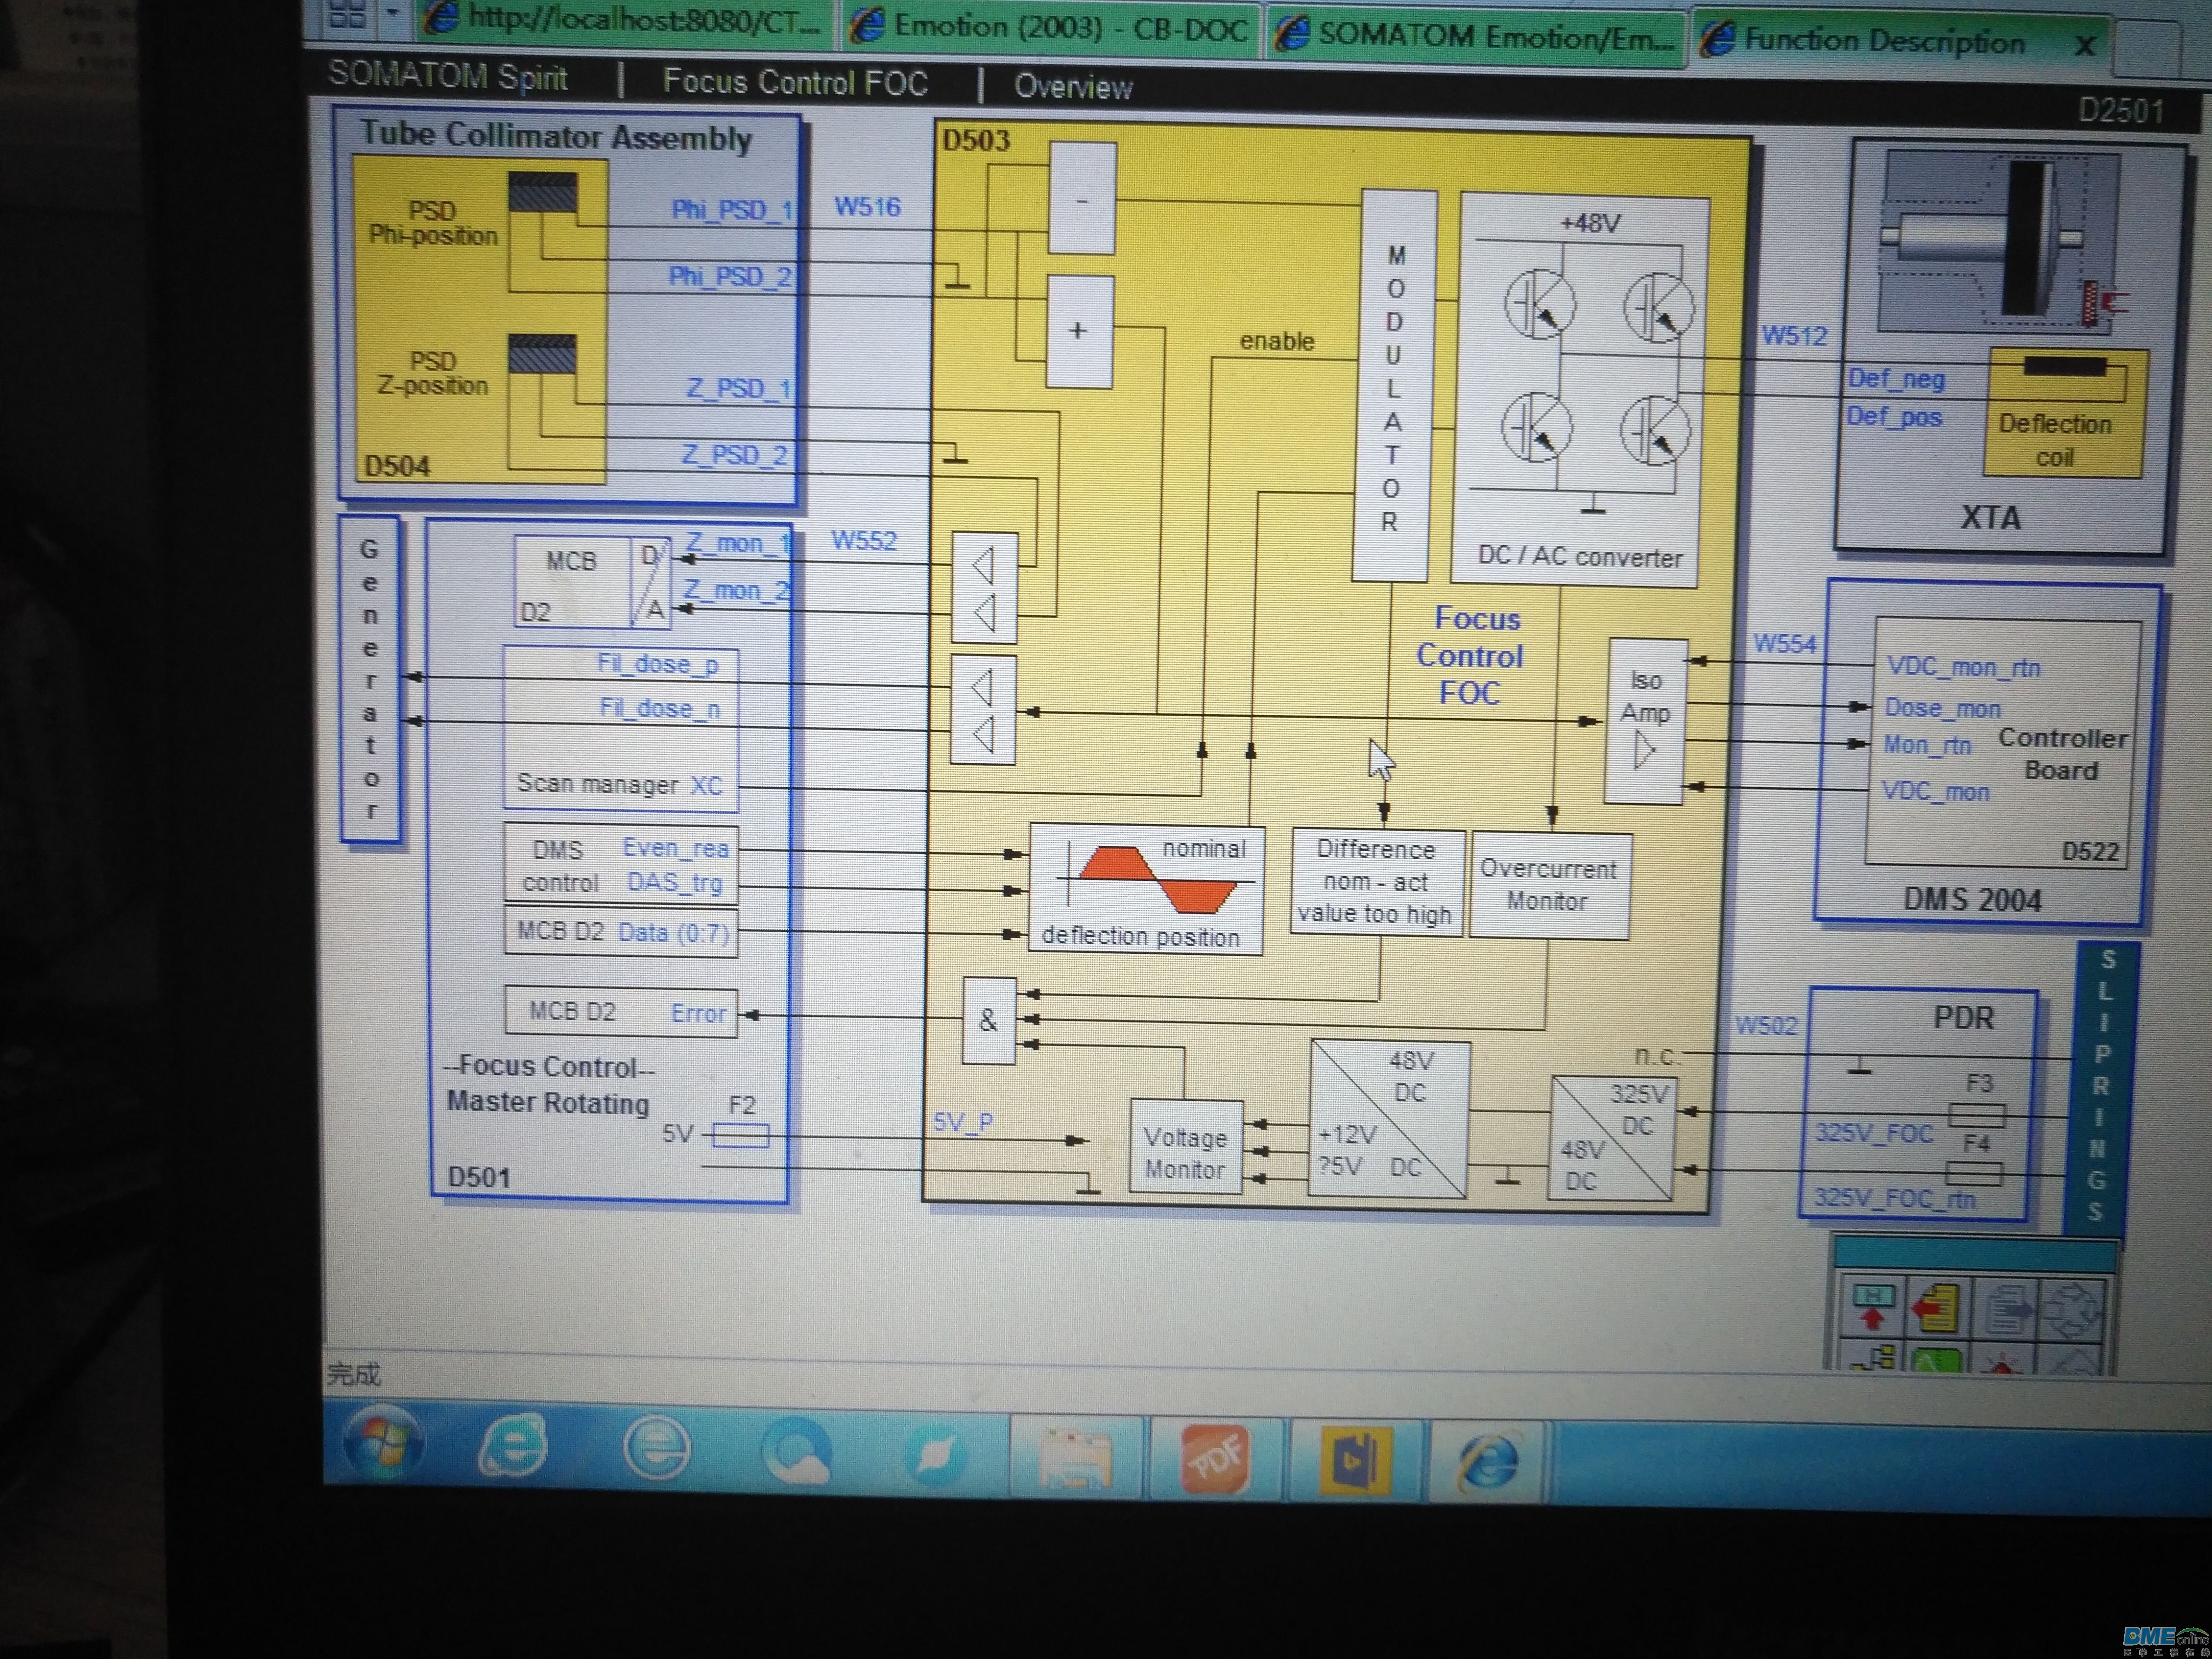2212x1659 pixels.
Task: Click the red flashing light icon
Action: tap(2003, 1362)
